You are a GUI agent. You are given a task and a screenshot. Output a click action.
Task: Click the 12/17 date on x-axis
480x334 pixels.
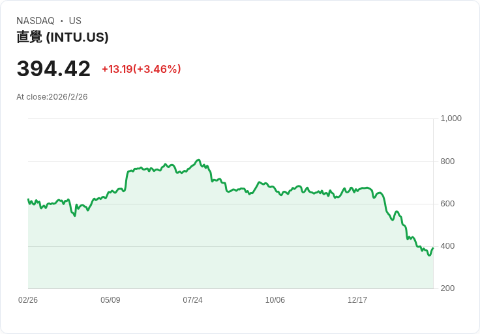point(357,300)
